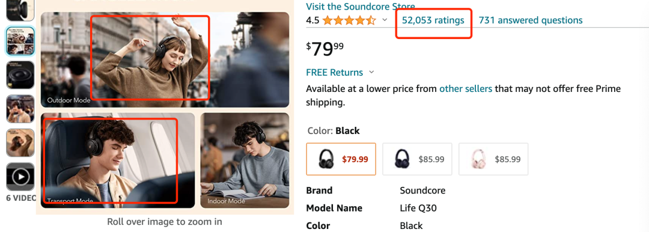The image size is (649, 232).
Task: Click the Transport Mode airplane image
Action: pyautogui.click(x=118, y=160)
